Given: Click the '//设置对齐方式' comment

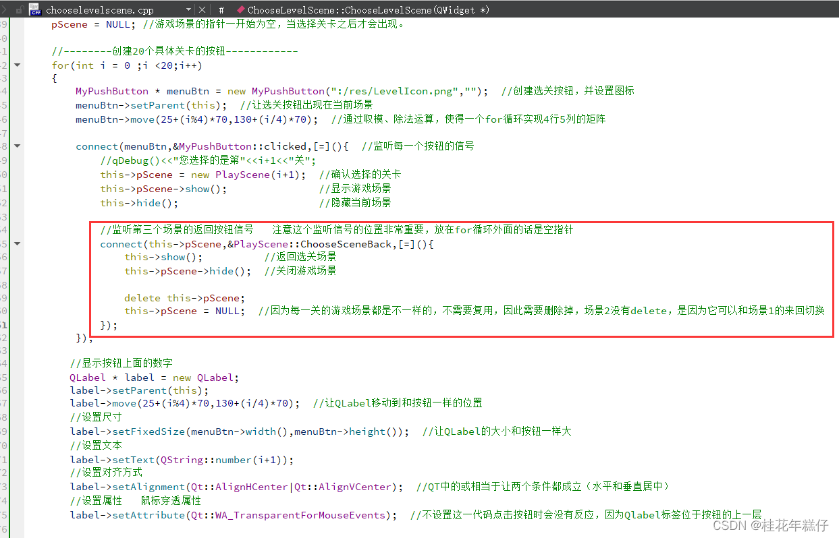Looking at the screenshot, I should click(x=106, y=473).
